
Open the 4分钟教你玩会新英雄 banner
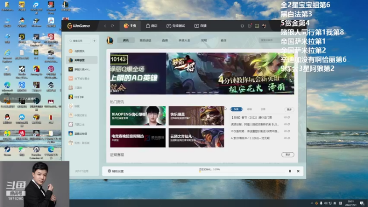coord(230,74)
